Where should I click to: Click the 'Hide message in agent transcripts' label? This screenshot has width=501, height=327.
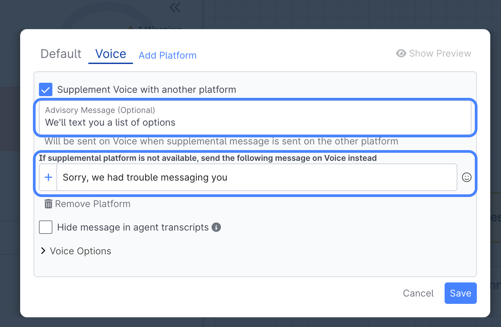coord(133,227)
